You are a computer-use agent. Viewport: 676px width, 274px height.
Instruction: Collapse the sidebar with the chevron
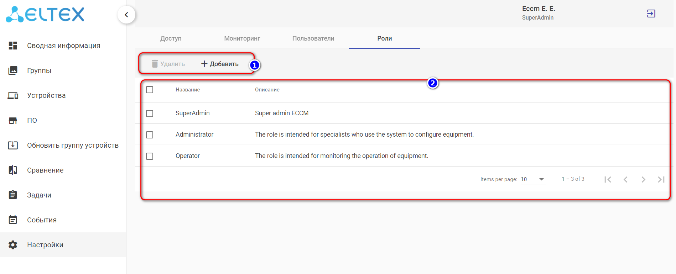point(126,15)
